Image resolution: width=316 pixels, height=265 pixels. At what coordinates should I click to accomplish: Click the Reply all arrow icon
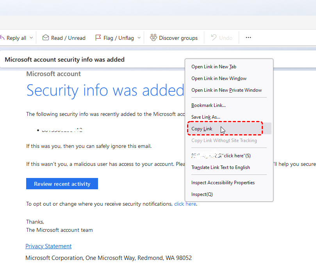[x=2, y=38]
